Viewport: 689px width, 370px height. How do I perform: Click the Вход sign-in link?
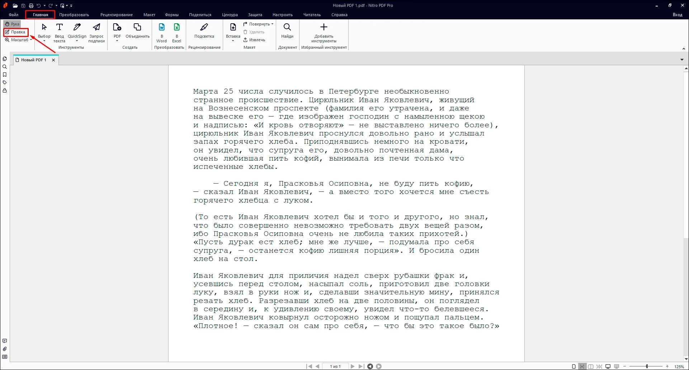[x=677, y=15]
